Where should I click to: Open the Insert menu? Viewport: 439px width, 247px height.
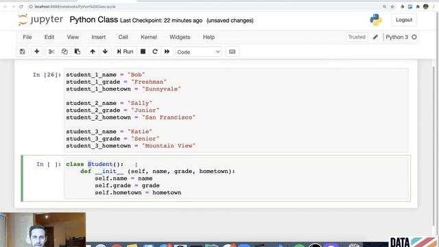click(99, 37)
